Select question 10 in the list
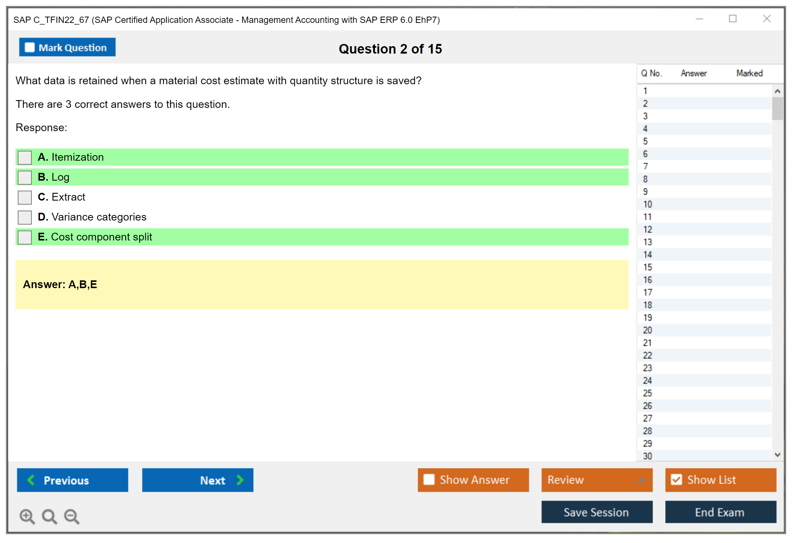The width and height of the screenshot is (795, 543). pyautogui.click(x=647, y=204)
